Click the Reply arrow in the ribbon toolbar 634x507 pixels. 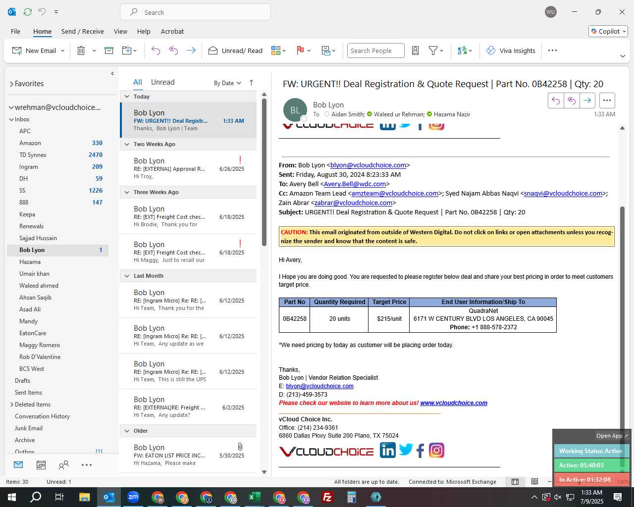(x=156, y=51)
